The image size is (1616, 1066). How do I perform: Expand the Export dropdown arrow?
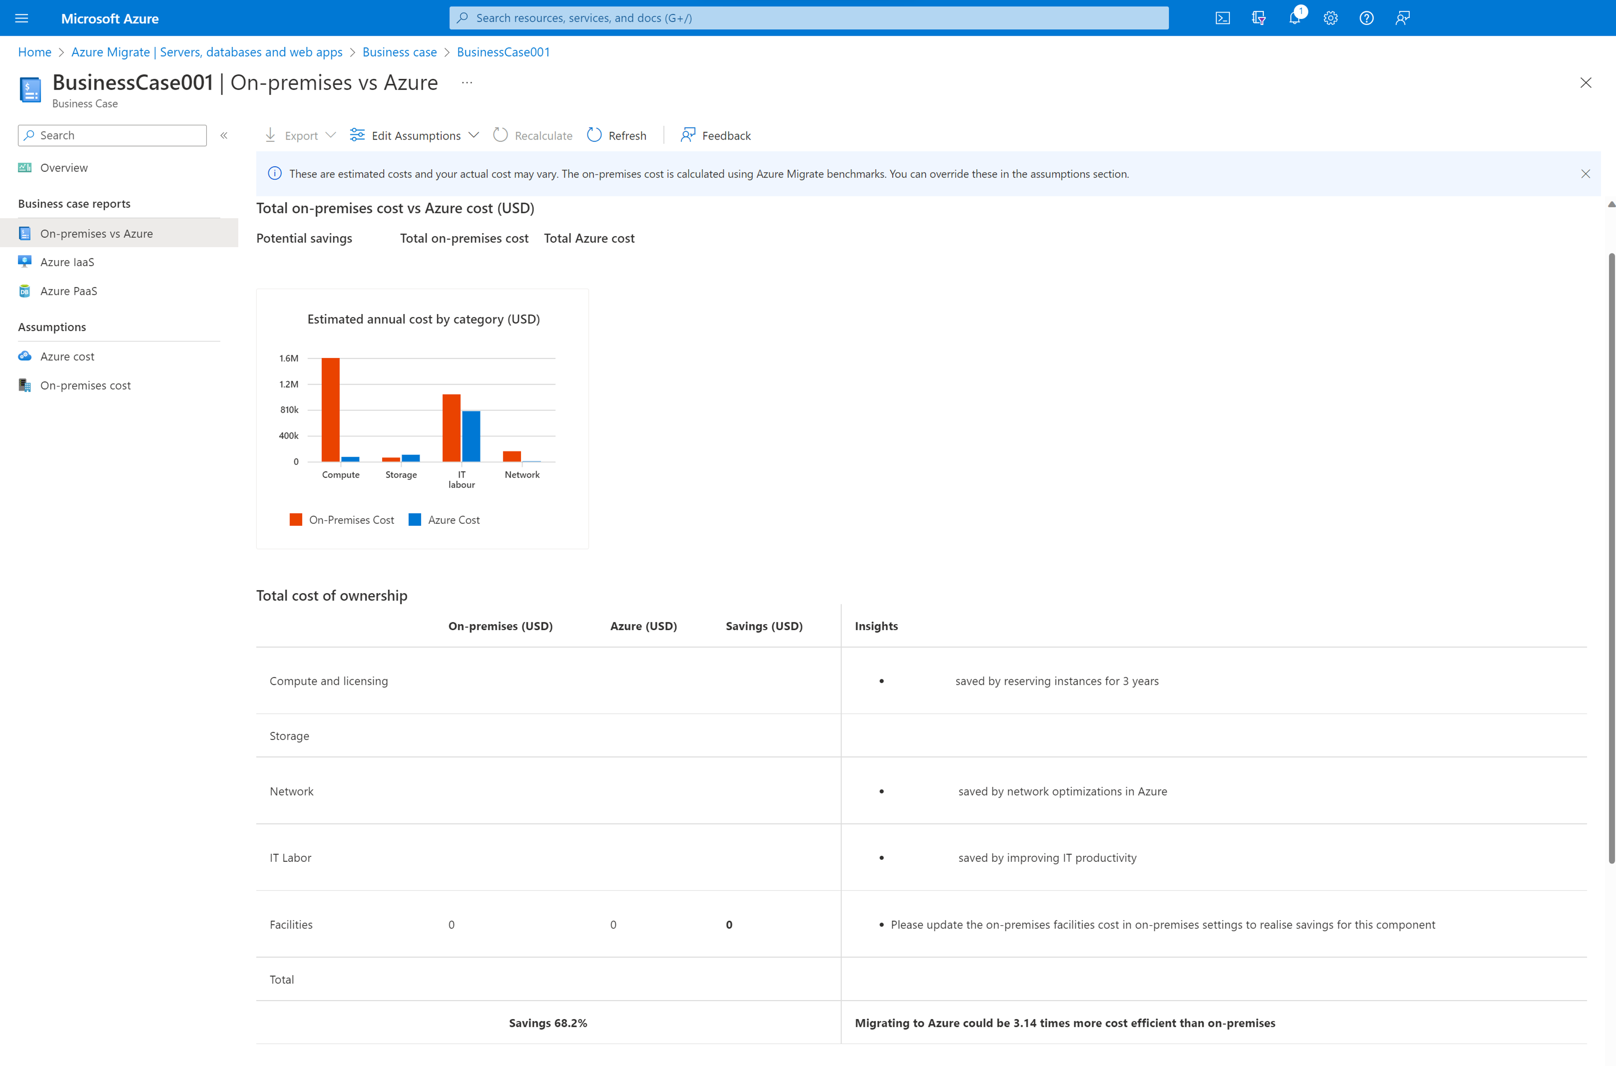tap(331, 134)
